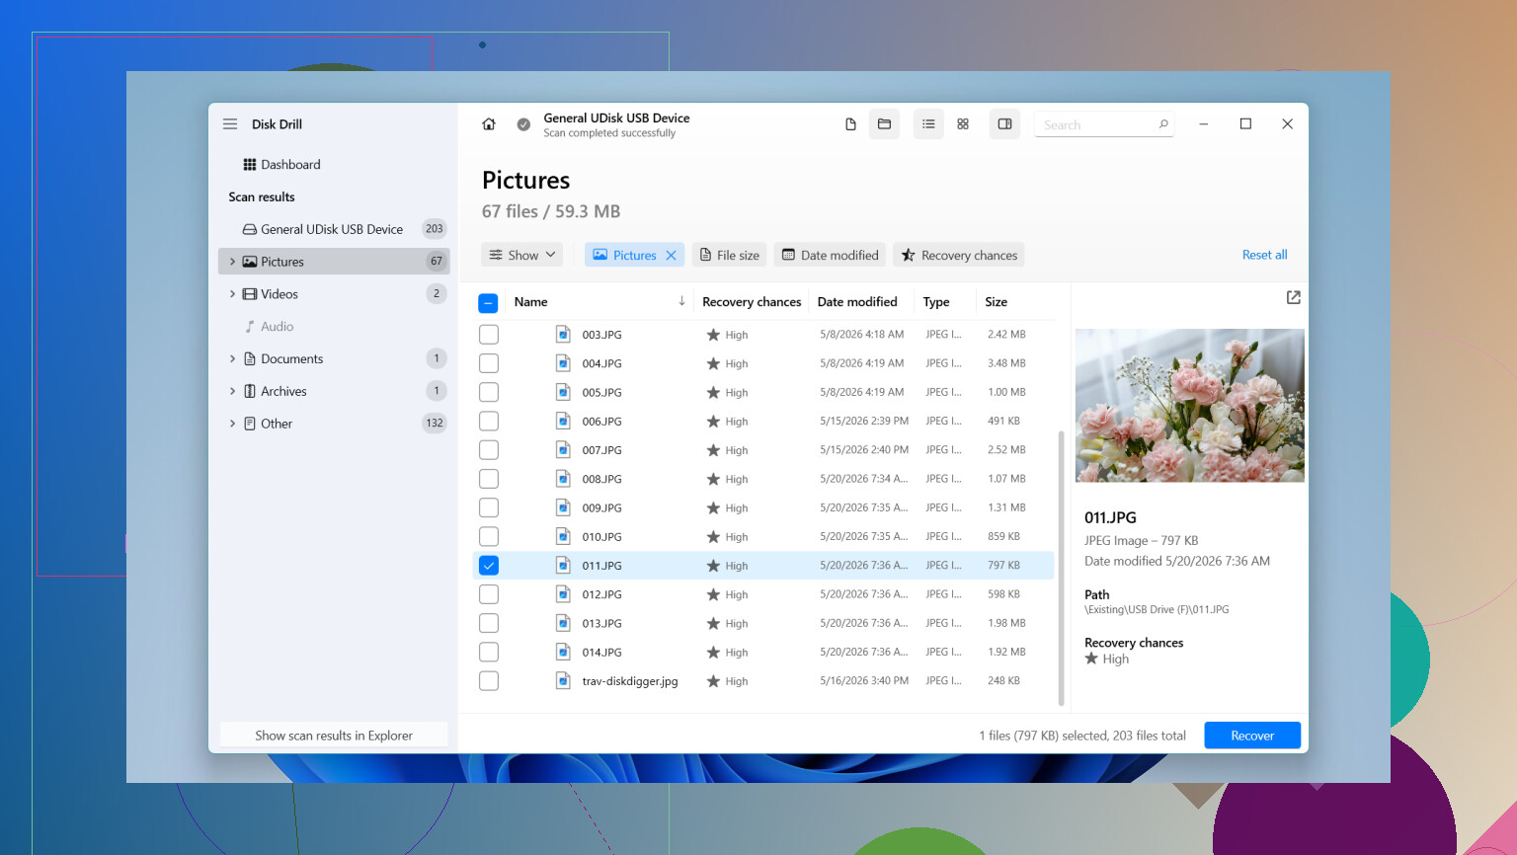Expand the Videos tree chevron
The height and width of the screenshot is (855, 1517).
[232, 294]
